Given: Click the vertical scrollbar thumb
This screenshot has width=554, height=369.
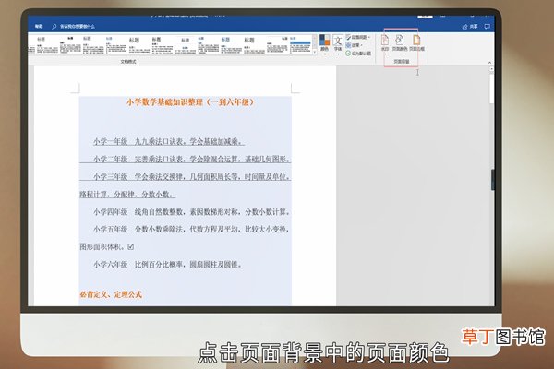Looking at the screenshot, I should (491, 89).
